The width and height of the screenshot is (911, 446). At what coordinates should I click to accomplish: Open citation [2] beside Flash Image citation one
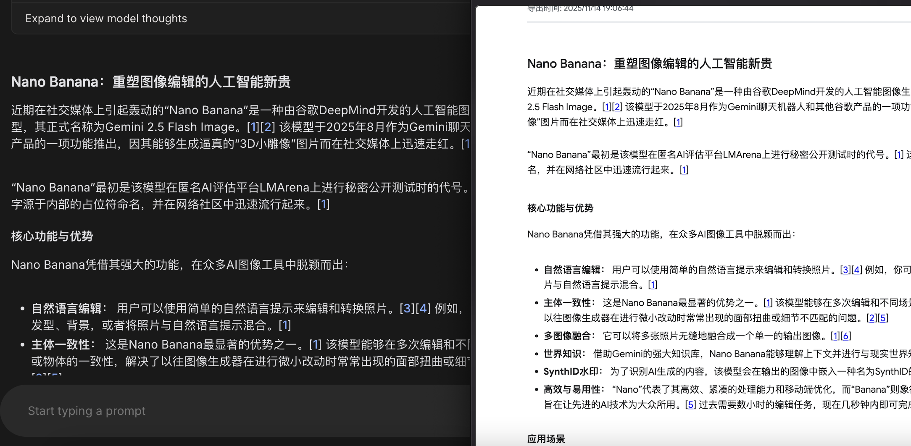(268, 127)
